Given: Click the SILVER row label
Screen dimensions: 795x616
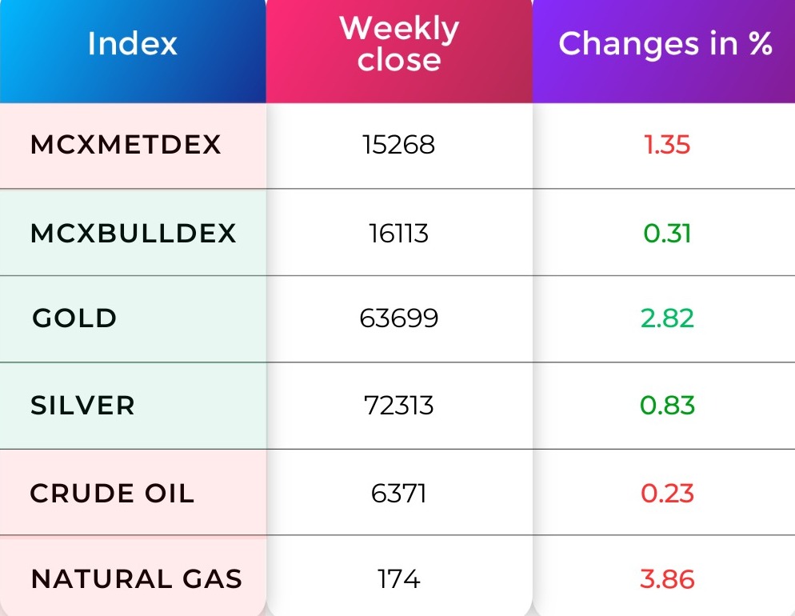Looking at the screenshot, I should click(82, 406).
